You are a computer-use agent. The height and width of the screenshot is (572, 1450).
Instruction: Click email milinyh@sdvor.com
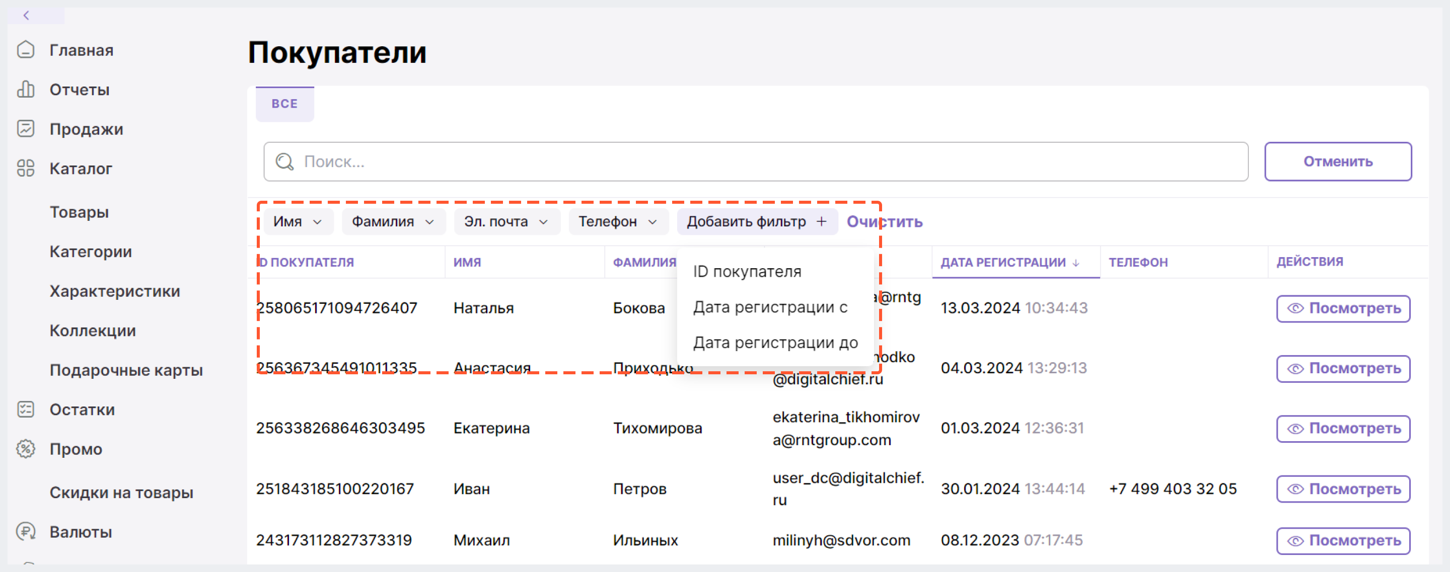(841, 540)
